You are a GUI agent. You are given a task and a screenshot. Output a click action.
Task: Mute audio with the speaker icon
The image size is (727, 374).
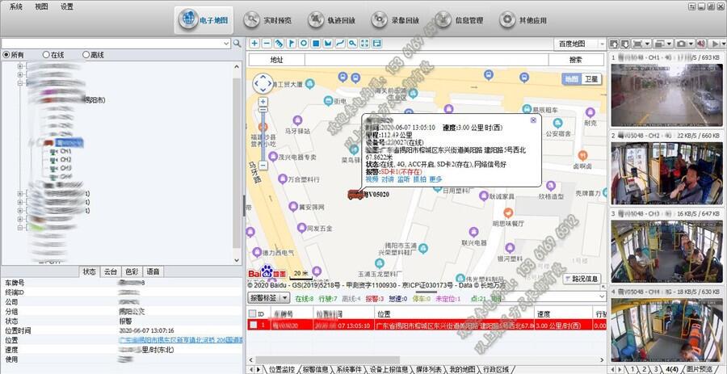point(699,43)
